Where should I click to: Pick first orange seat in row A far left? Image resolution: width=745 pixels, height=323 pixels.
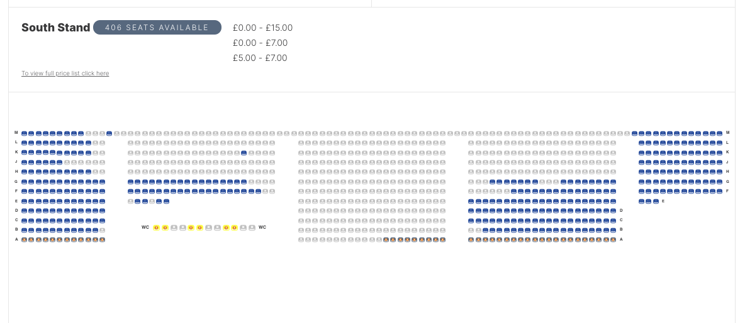[25, 239]
